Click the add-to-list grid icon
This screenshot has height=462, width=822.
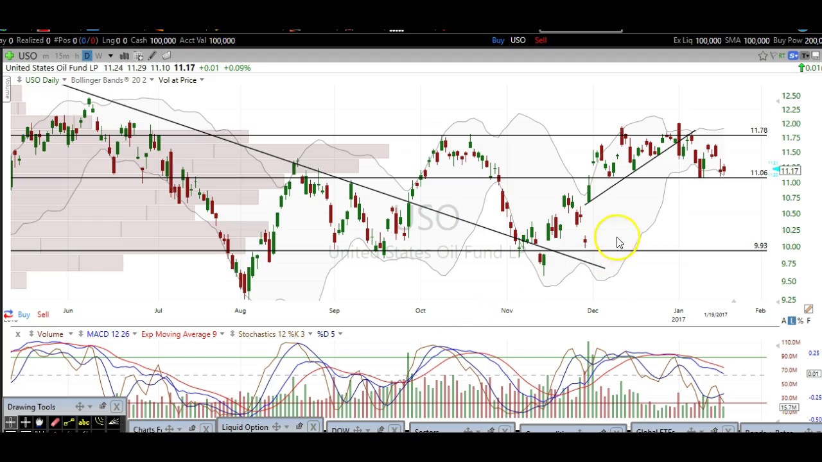[x=138, y=56]
